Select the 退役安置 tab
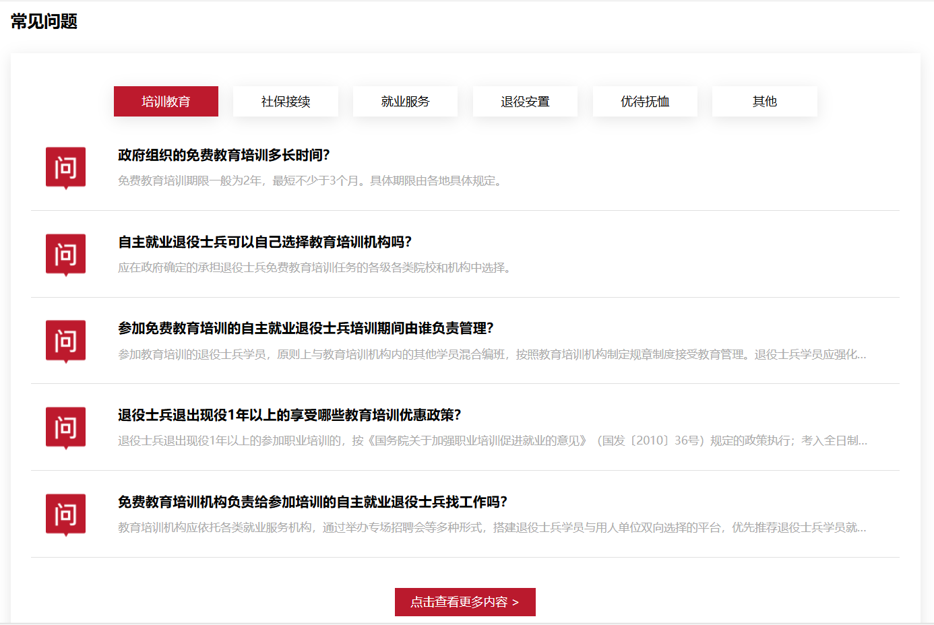 tap(525, 101)
